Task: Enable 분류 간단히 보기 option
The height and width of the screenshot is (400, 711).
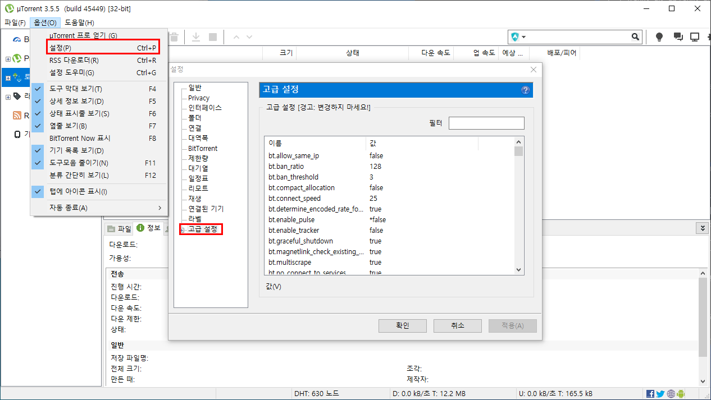Action: (x=99, y=175)
